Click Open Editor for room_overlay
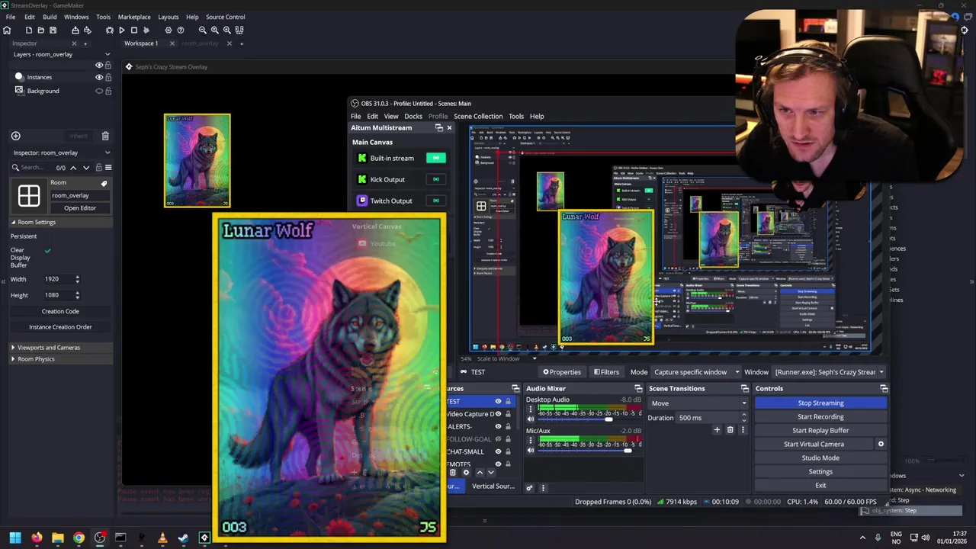The width and height of the screenshot is (976, 549). (80, 208)
